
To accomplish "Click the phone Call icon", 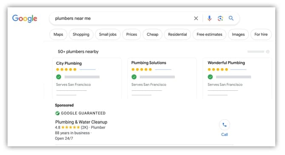I will (x=225, y=125).
